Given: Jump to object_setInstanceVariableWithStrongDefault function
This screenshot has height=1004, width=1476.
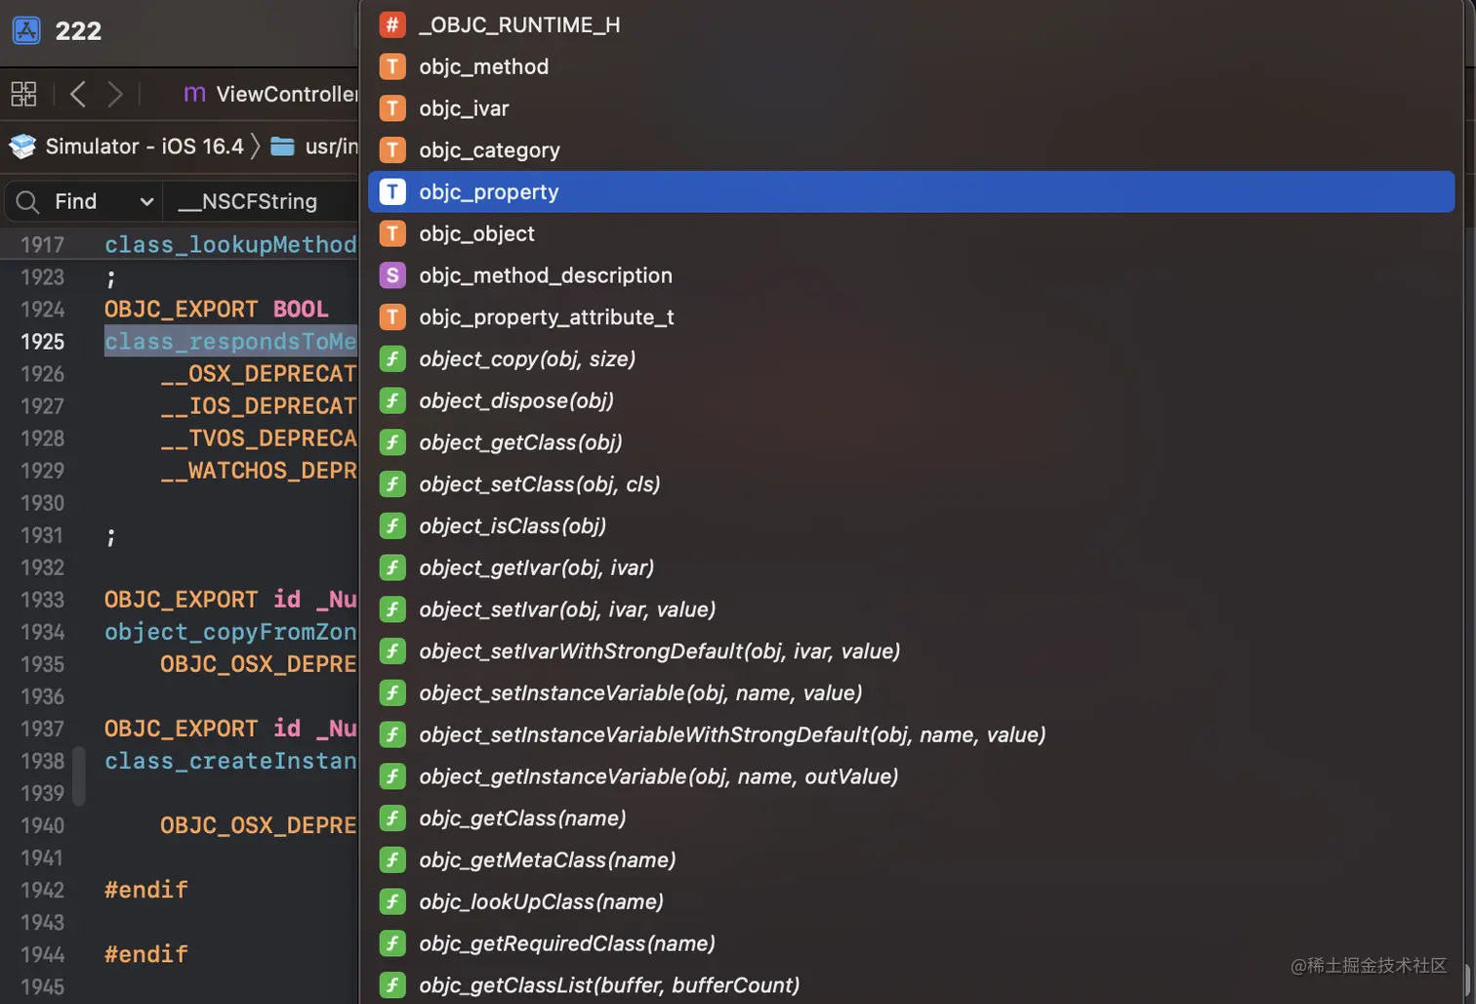Looking at the screenshot, I should click(911, 734).
